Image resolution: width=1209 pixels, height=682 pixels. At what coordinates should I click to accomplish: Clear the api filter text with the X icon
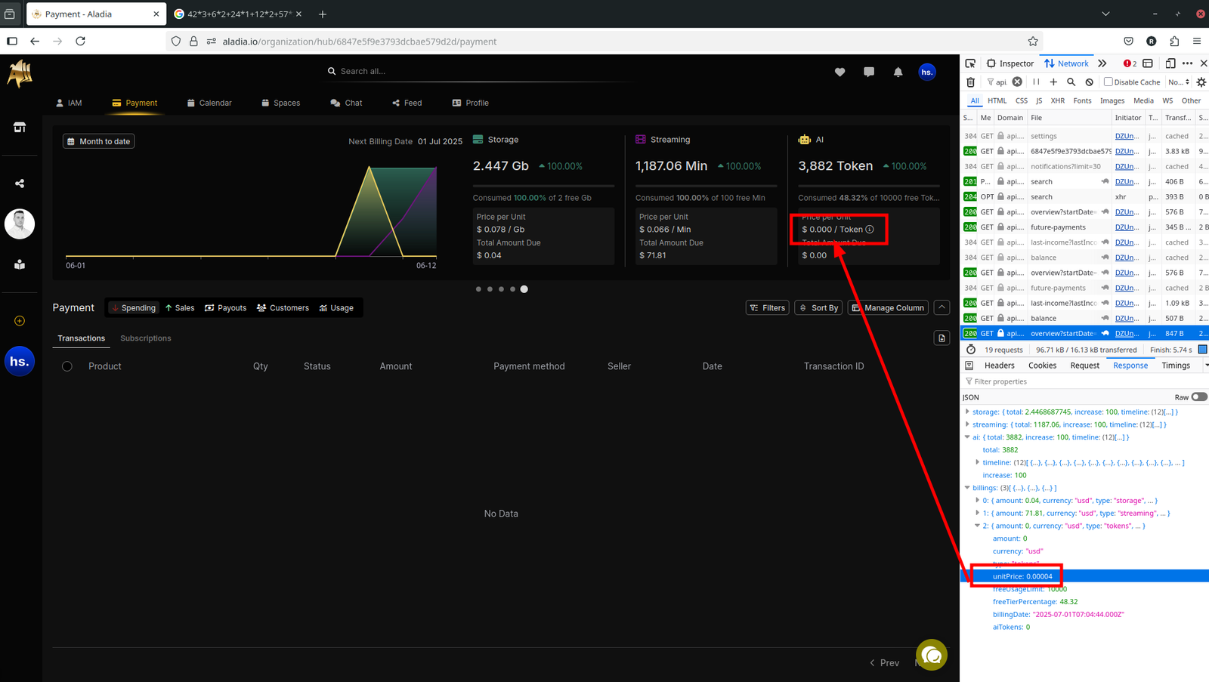1017,82
